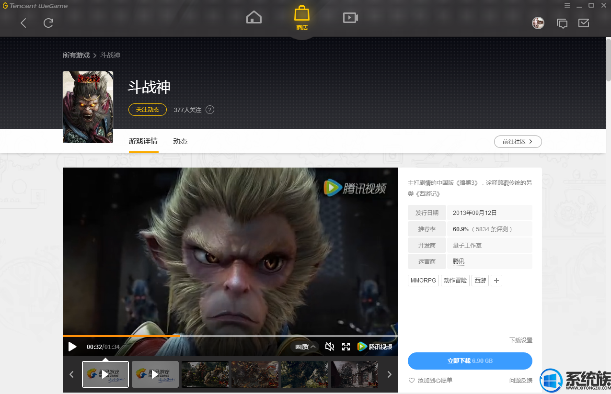
Task: Follow the game with 关注动态
Action: [x=148, y=110]
